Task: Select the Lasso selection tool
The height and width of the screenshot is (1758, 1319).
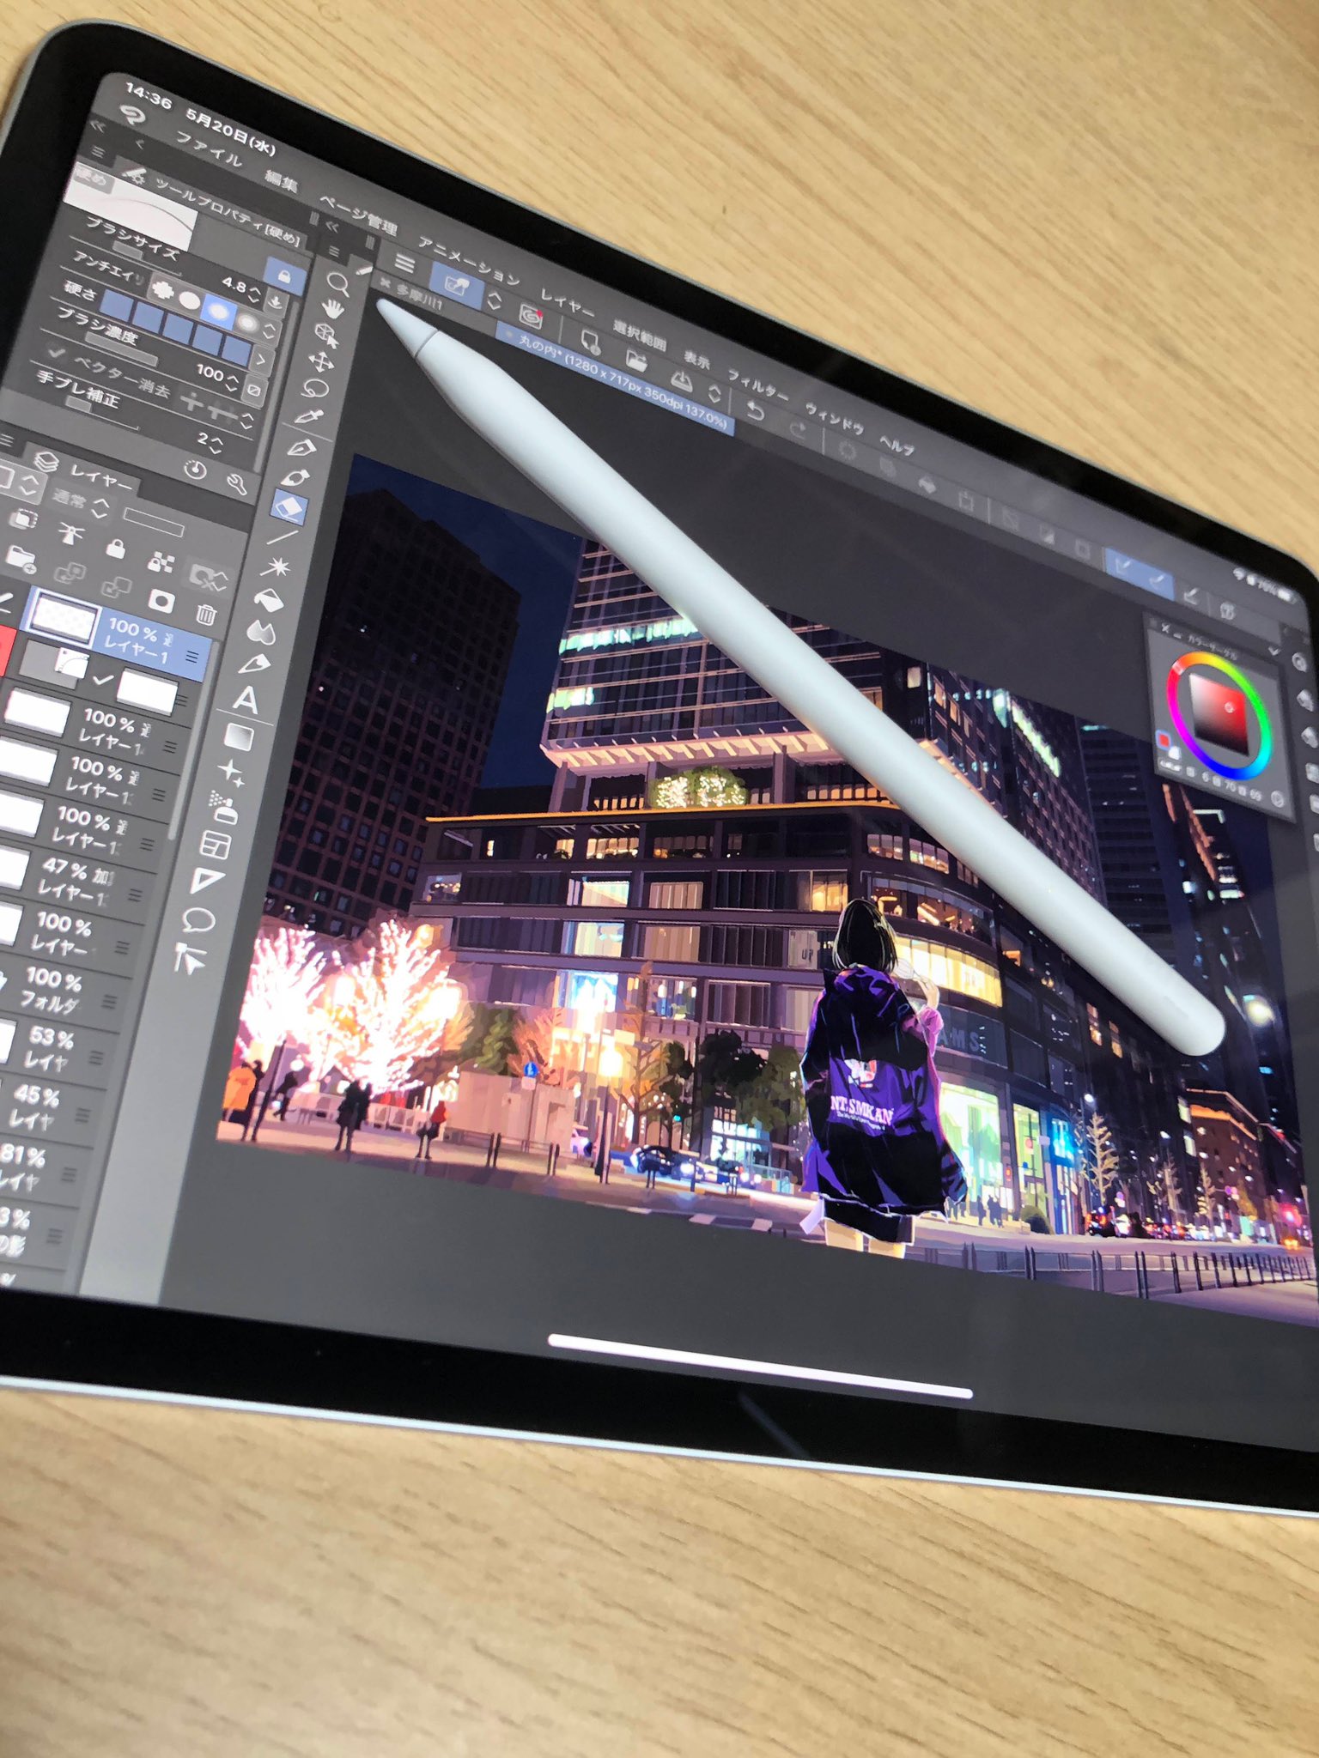Action: [315, 389]
